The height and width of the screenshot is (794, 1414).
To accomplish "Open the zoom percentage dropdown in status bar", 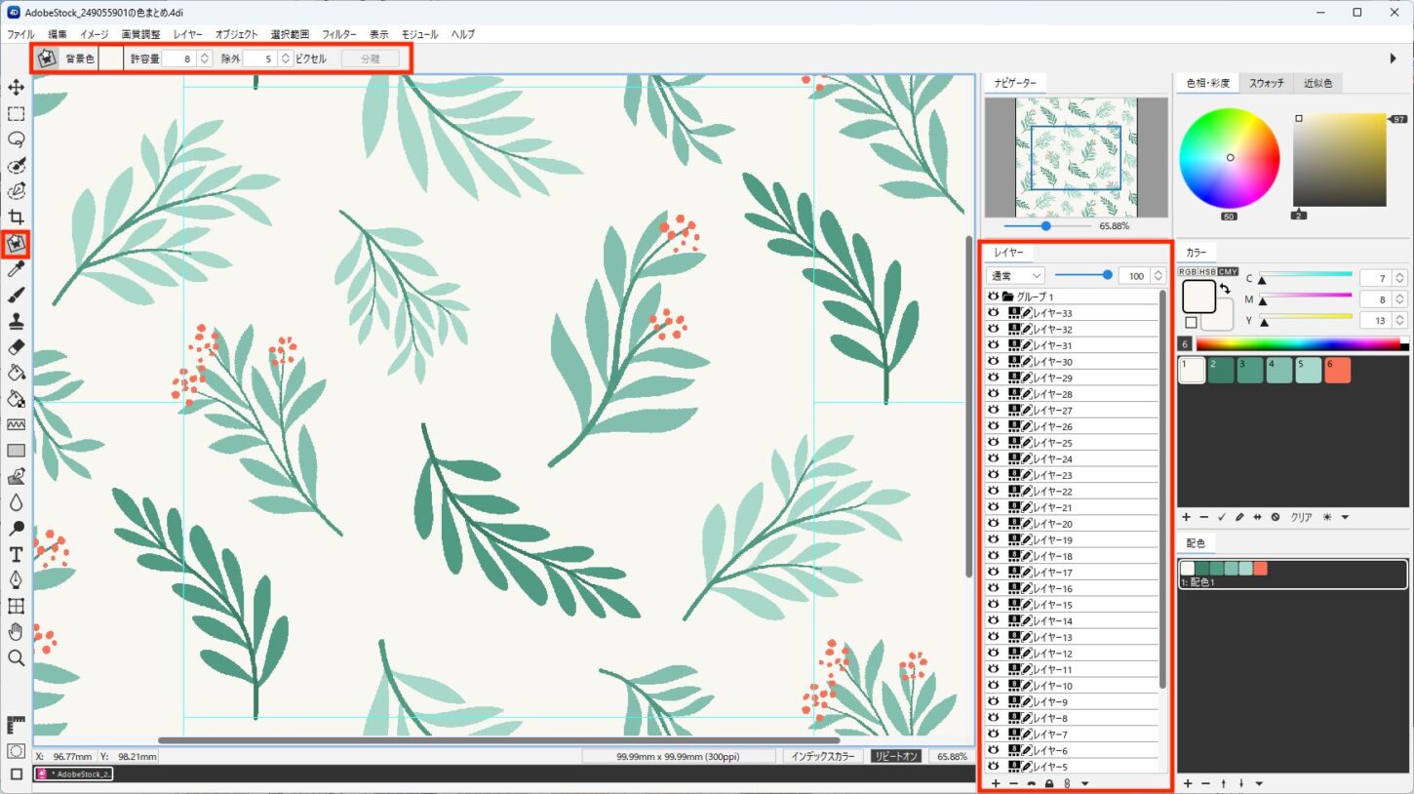I will 952,756.
